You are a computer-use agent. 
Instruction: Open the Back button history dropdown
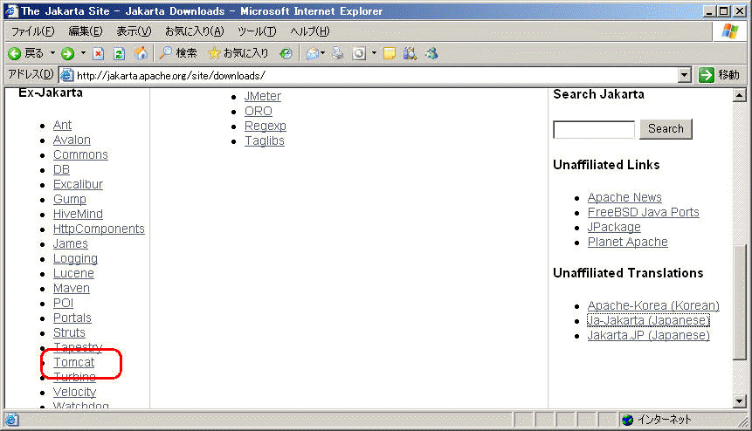tap(52, 53)
